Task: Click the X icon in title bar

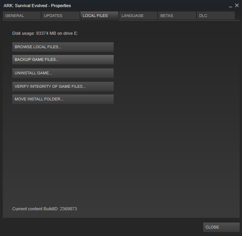Action: pyautogui.click(x=237, y=6)
